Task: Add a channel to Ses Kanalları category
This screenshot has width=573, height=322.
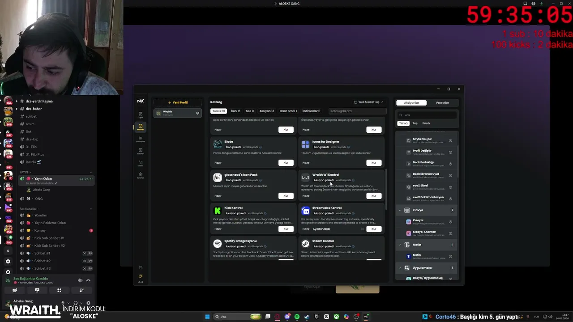Action: [91, 209]
